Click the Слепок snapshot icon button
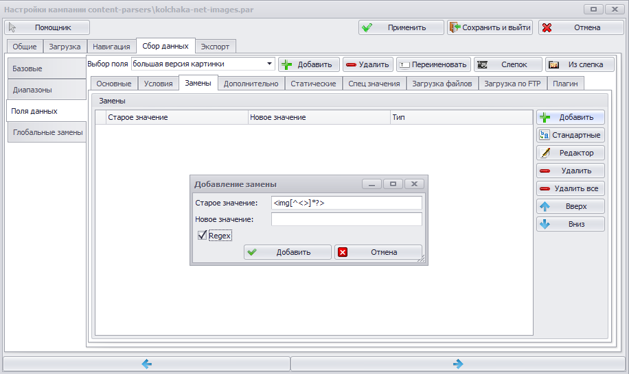 (507, 64)
